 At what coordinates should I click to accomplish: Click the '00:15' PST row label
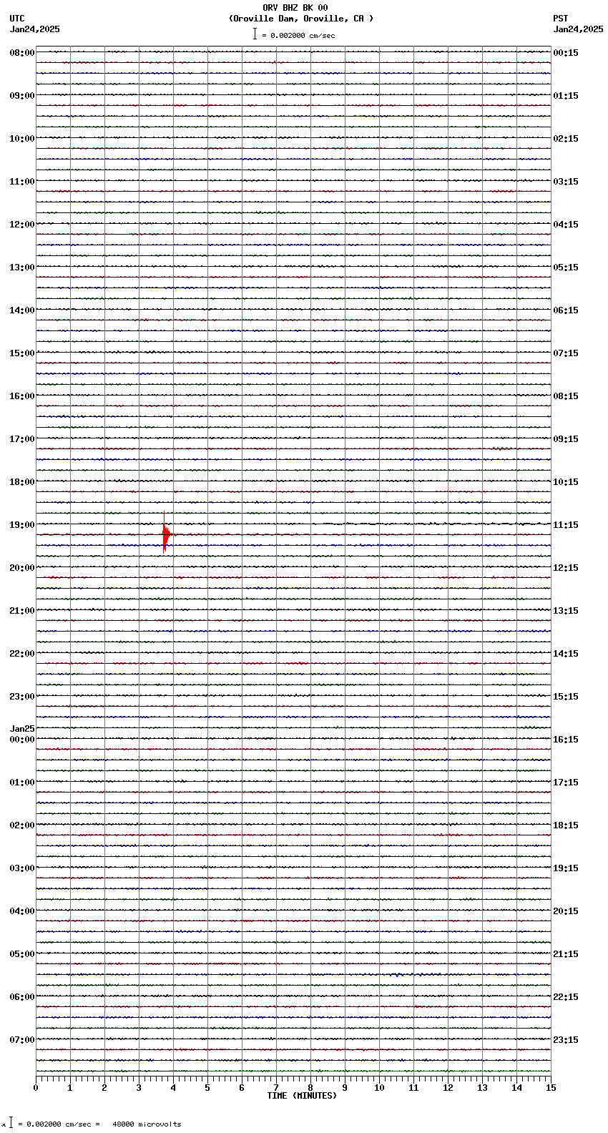click(566, 53)
